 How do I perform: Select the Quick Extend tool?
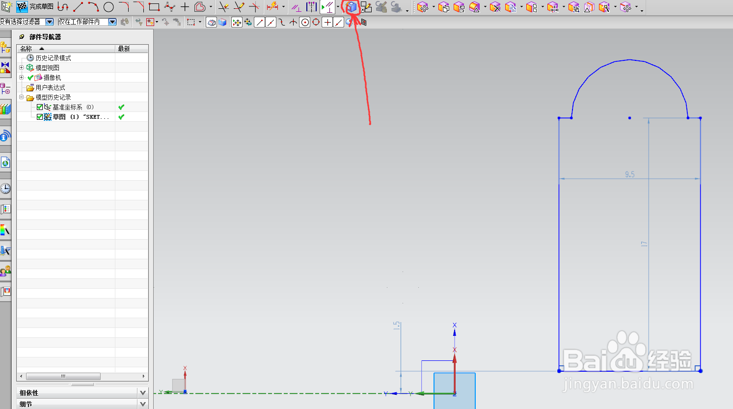point(239,7)
